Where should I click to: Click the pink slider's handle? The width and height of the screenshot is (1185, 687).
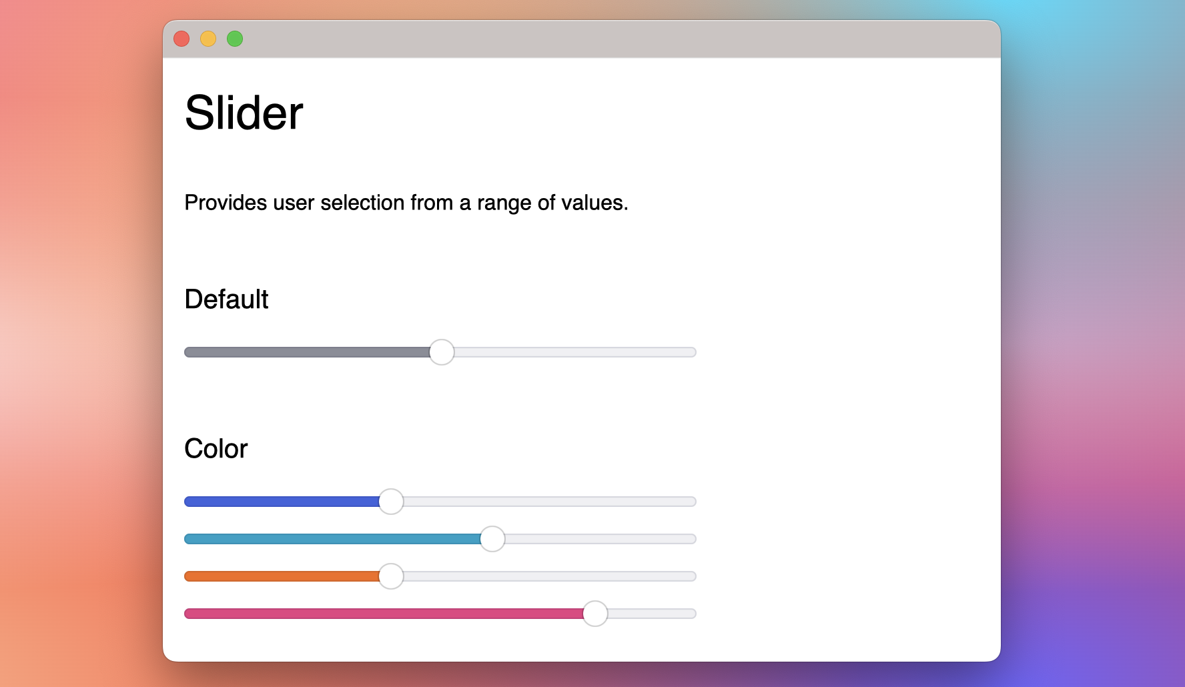pyautogui.click(x=595, y=614)
